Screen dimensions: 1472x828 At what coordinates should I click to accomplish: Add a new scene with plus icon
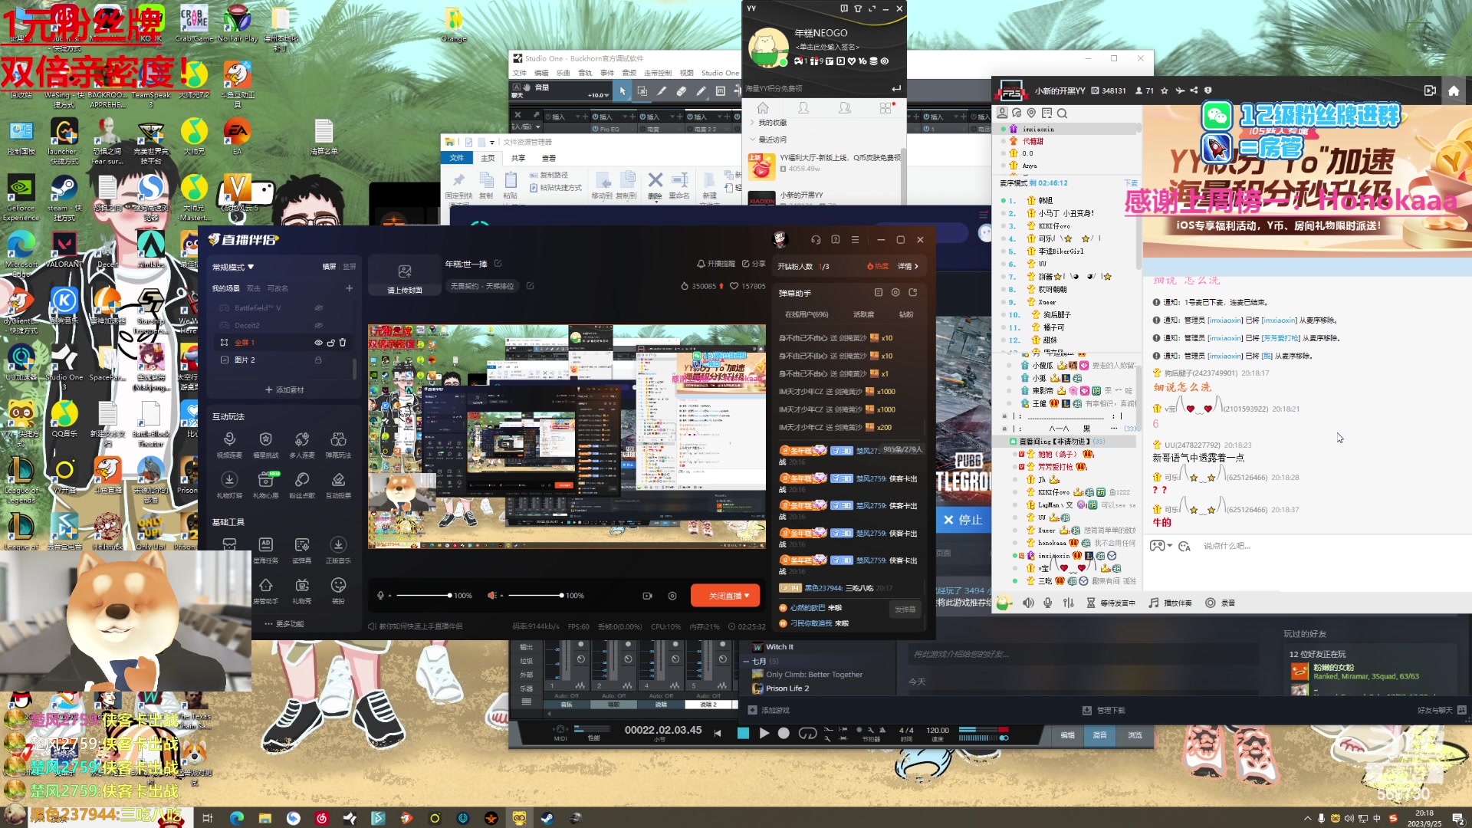[x=350, y=288]
